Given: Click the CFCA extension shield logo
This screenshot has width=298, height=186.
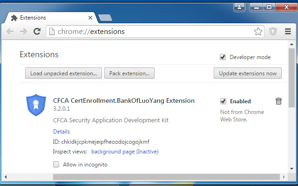Looking at the screenshot, I should click(36, 105).
